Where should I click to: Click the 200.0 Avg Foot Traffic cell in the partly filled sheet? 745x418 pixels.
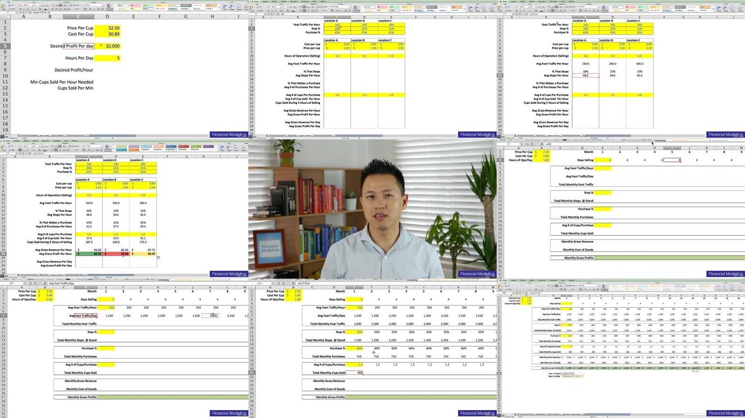click(x=613, y=64)
